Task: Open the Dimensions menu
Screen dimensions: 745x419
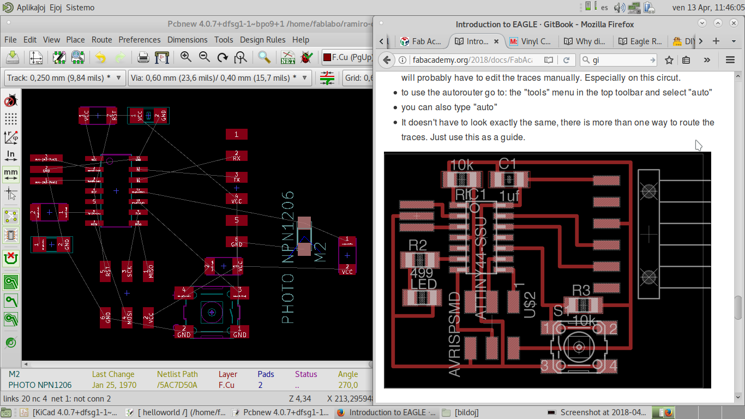Action: coord(188,40)
